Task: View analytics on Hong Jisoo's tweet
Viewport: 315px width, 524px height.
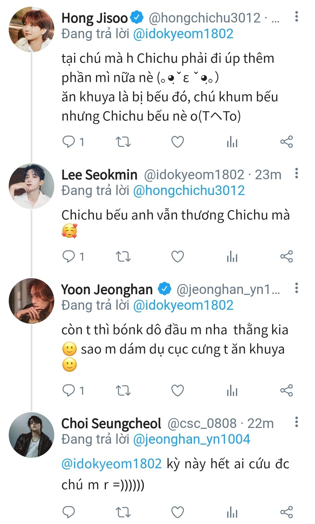Action: [232, 142]
